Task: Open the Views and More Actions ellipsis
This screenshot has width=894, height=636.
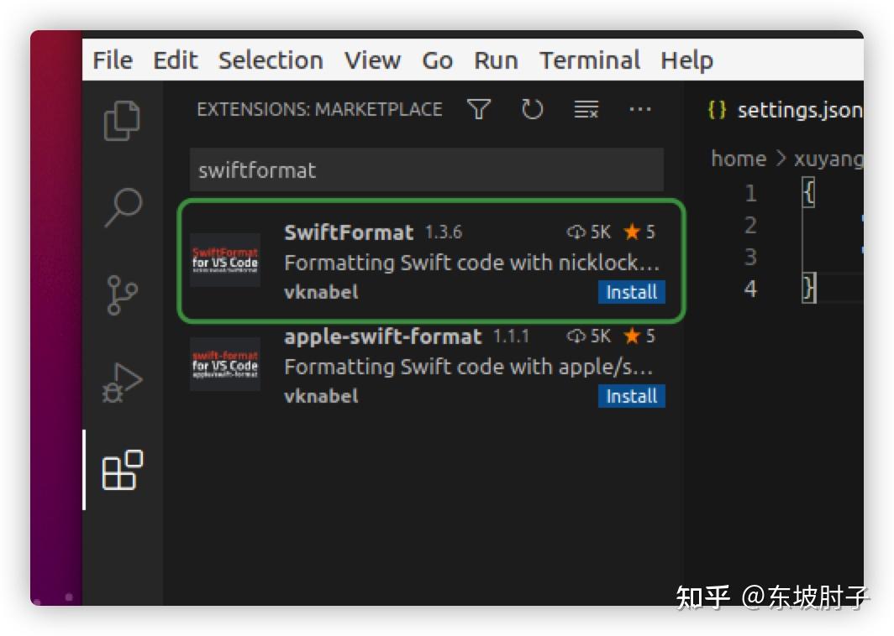Action: (x=640, y=109)
